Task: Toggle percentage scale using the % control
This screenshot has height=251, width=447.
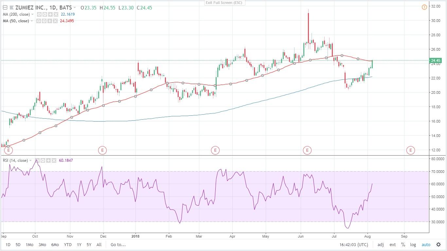Action: 403,244
